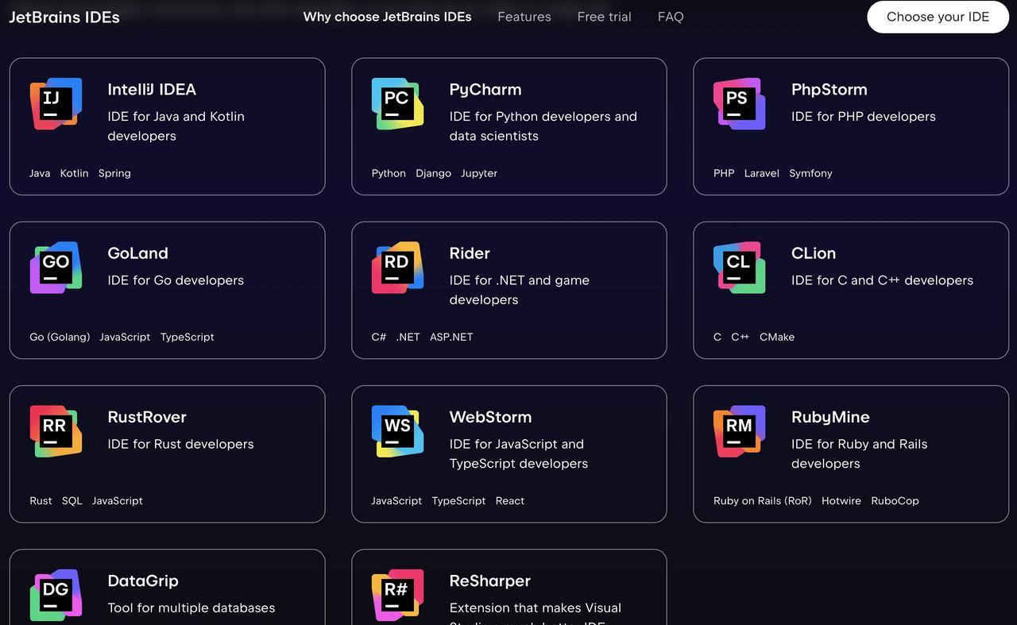Click the PhpStorm PS logo icon
1017x625 pixels.
tap(739, 104)
